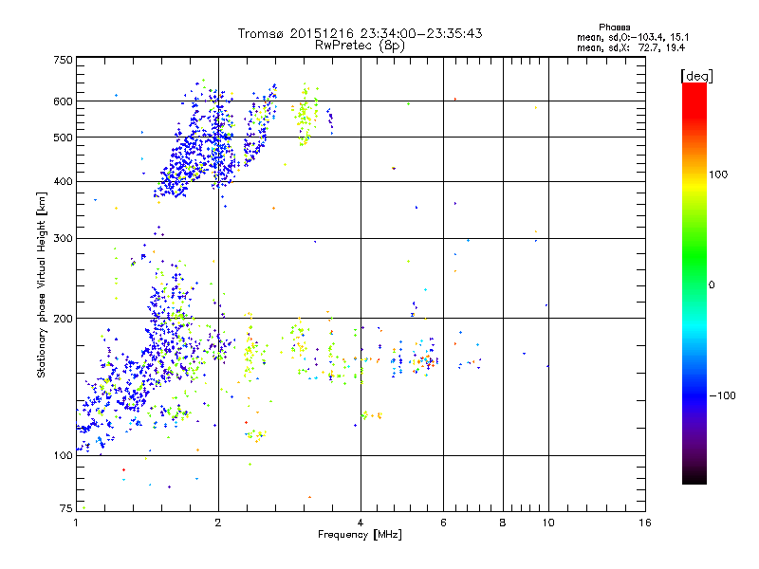Click y-axis tick label "600"
The height and width of the screenshot is (569, 759).
pos(63,101)
